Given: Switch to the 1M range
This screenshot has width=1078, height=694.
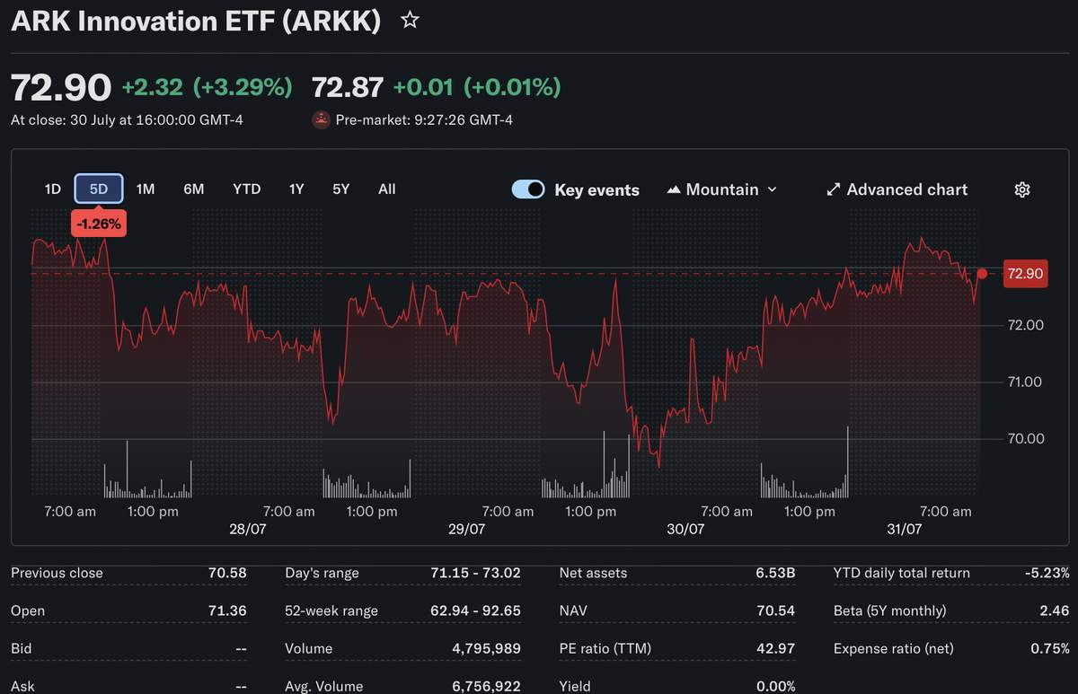Looking at the screenshot, I should [146, 189].
